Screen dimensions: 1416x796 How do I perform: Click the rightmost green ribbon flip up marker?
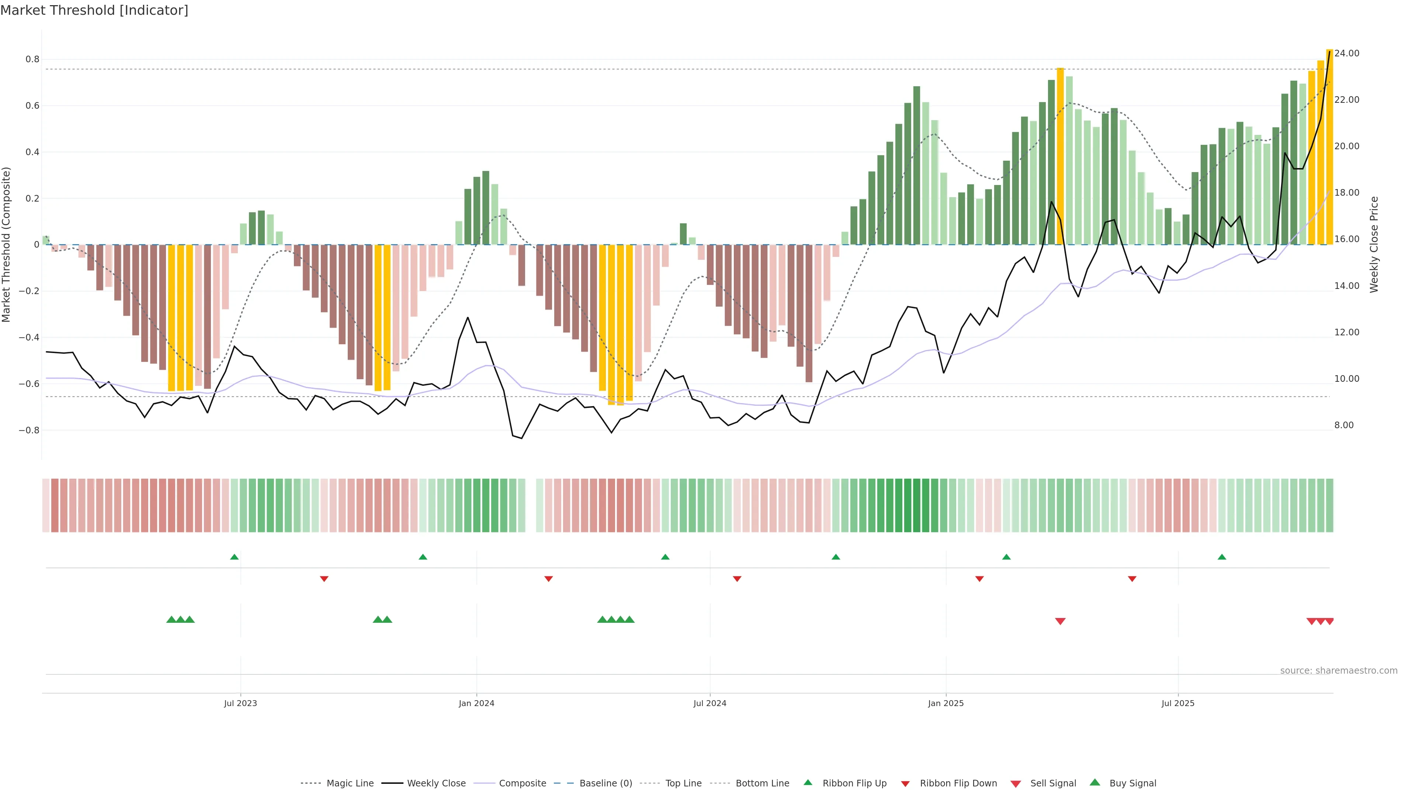click(1222, 557)
